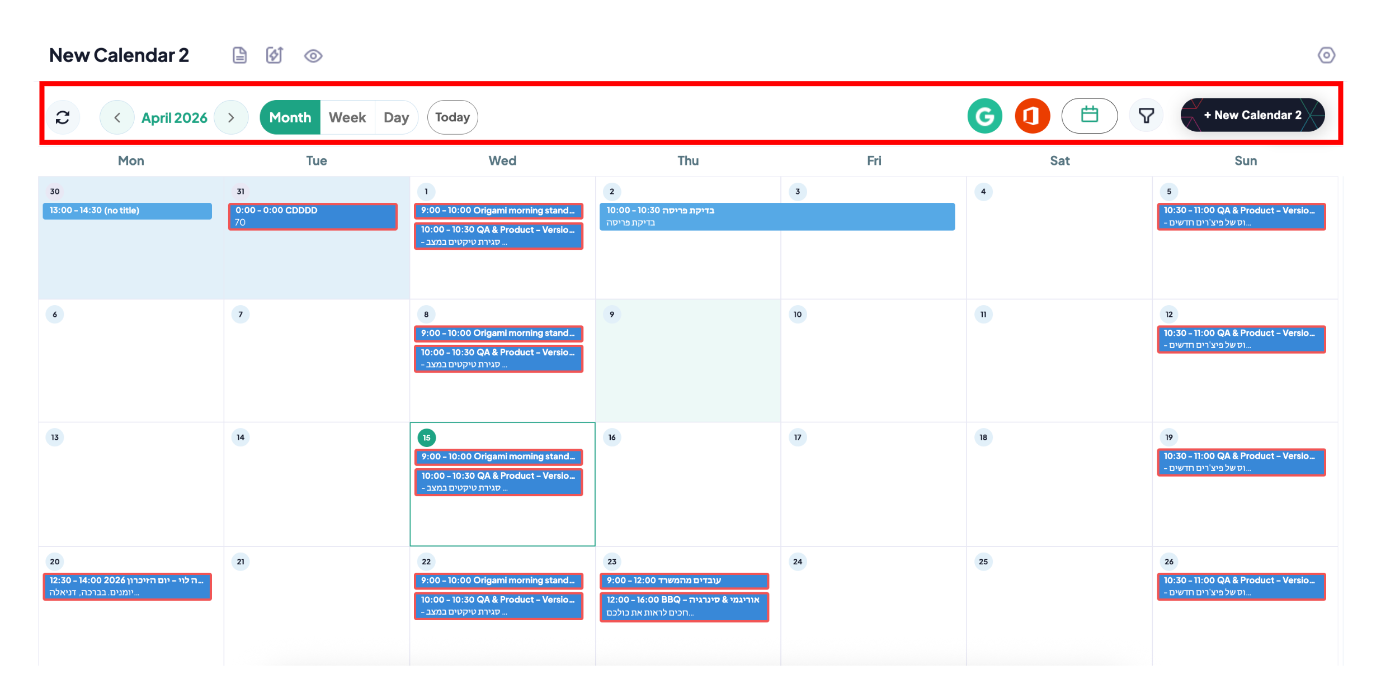Screen dimensions: 1381x699
Task: Select the day number 24 badge
Action: (x=798, y=562)
